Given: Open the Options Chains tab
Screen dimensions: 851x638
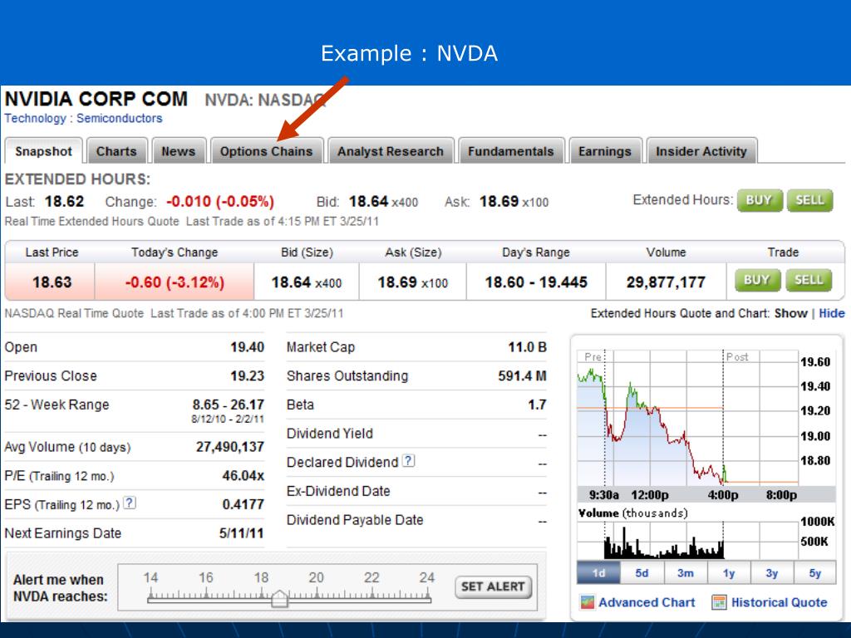Looking at the screenshot, I should (x=267, y=151).
